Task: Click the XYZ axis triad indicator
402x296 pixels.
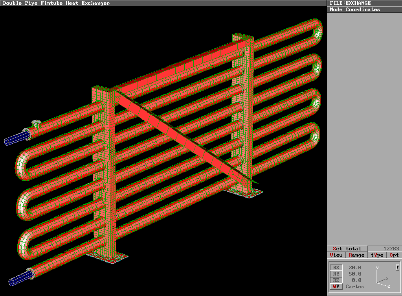Action: tap(382, 277)
